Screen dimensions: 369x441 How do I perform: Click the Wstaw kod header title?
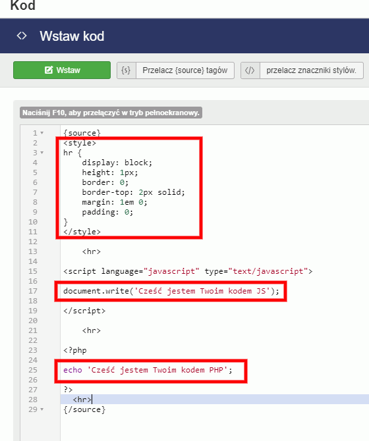(72, 36)
